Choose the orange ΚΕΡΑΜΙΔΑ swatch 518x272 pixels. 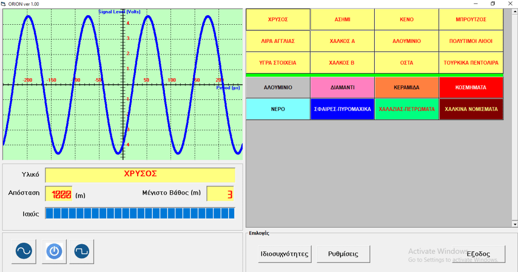(x=407, y=87)
